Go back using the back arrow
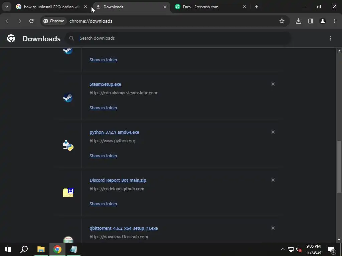The image size is (342, 256). pyautogui.click(x=7, y=21)
